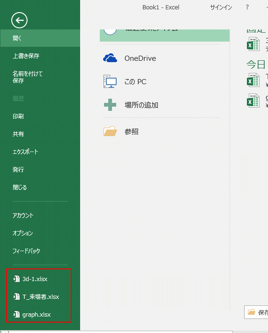Screen dimensions: 268x333
Task: Click the 保存 folder button at bottom right
Action: (256, 312)
